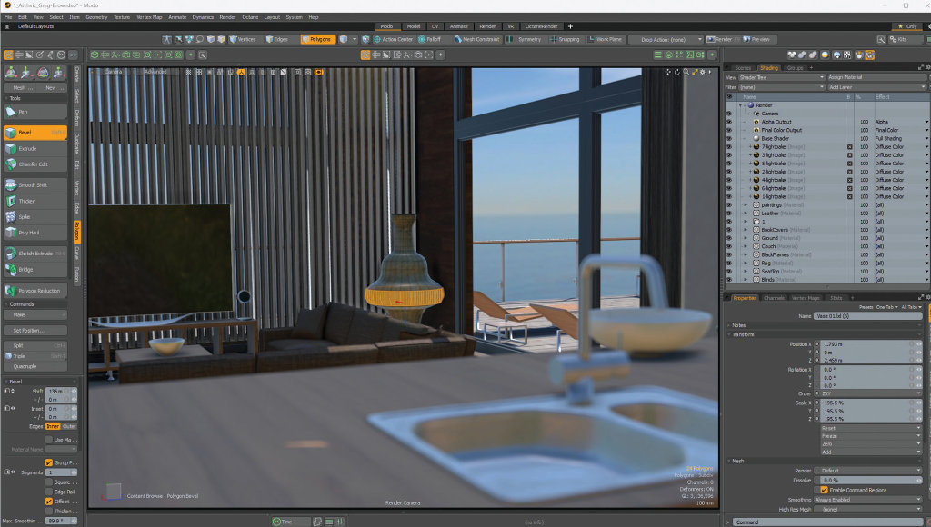Viewport: 931px width, 527px height.
Task: Open the Smoothing Always Enabled dropdown
Action: [868, 500]
